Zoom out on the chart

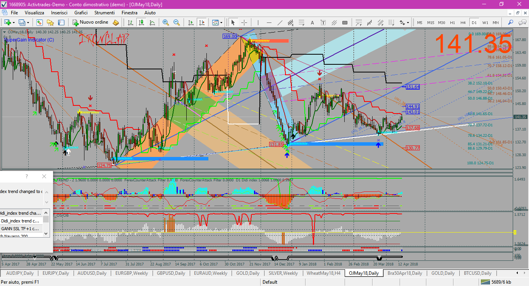point(177,22)
